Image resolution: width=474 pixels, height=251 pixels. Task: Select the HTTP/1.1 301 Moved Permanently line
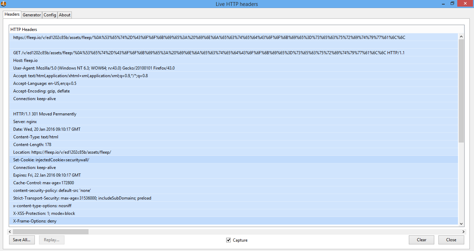pyautogui.click(x=234, y=114)
